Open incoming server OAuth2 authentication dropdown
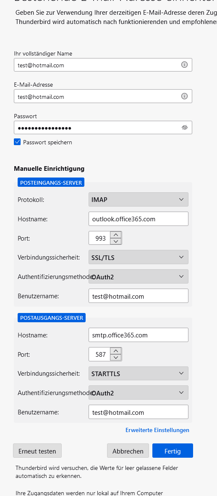 coord(139,276)
